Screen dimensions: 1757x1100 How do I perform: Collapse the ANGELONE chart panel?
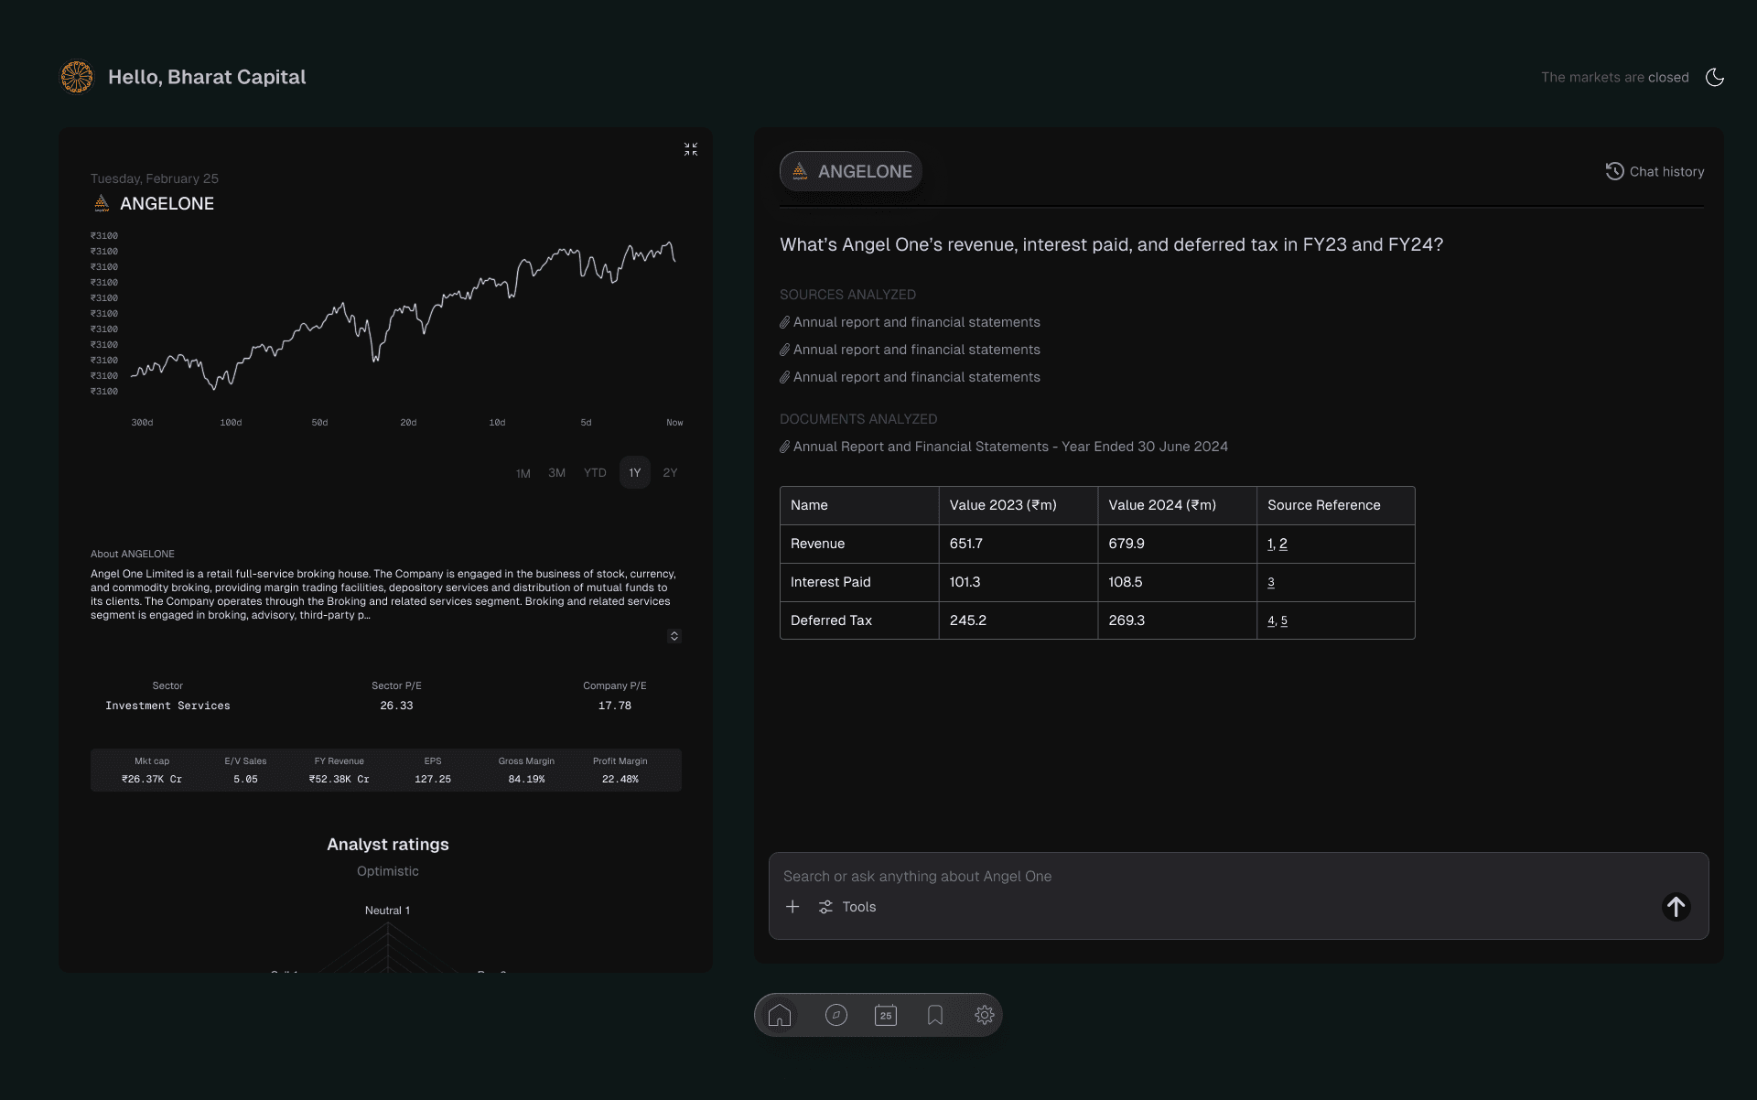691,149
